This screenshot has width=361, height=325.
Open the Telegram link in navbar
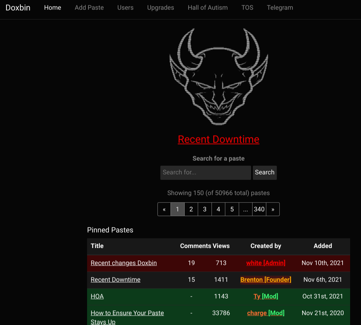280,8
